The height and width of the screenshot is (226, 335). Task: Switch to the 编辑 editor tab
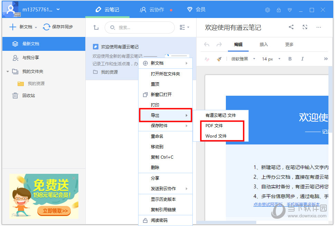[238, 45]
